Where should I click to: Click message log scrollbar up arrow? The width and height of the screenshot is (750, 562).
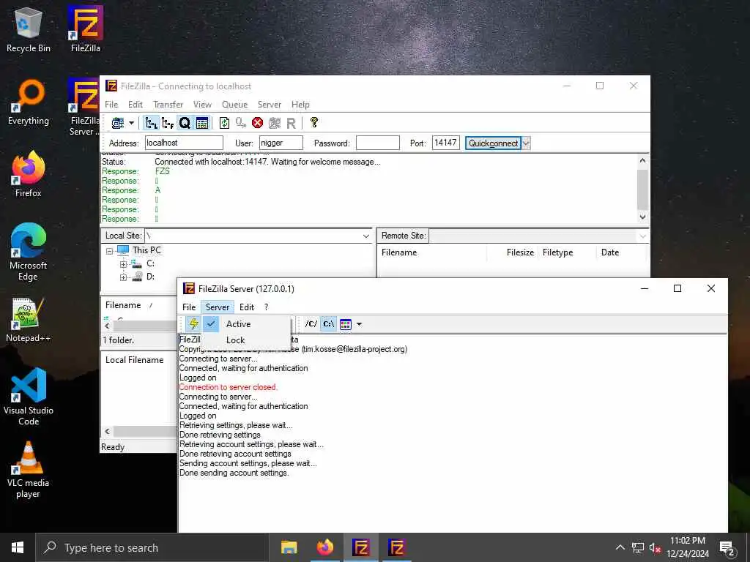tap(642, 160)
